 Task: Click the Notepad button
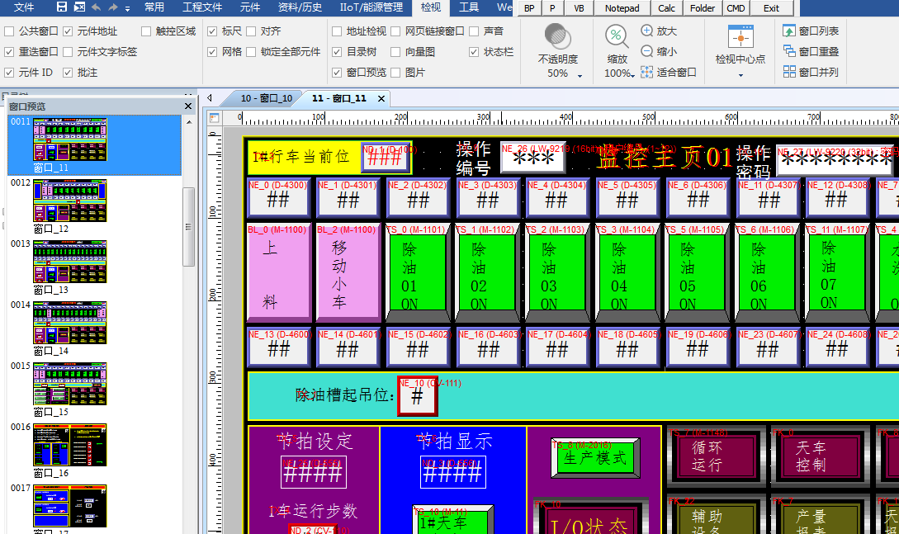coord(622,8)
